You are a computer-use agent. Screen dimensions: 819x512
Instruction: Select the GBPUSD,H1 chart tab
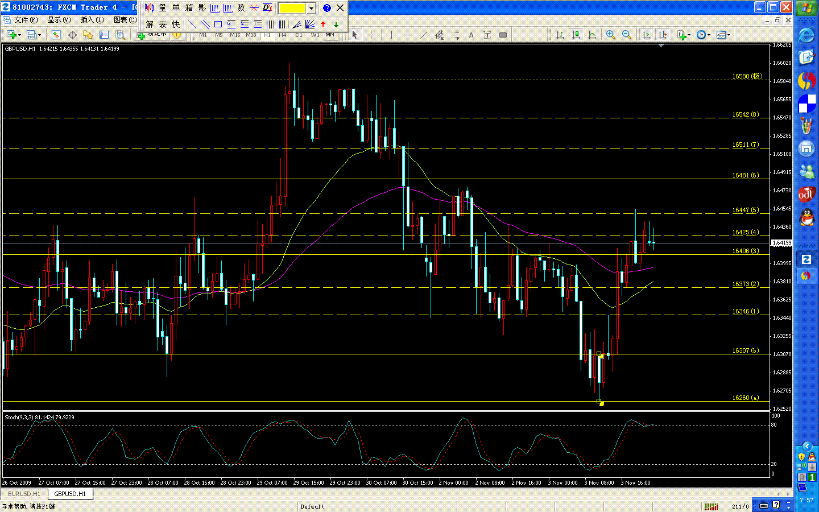tap(71, 494)
